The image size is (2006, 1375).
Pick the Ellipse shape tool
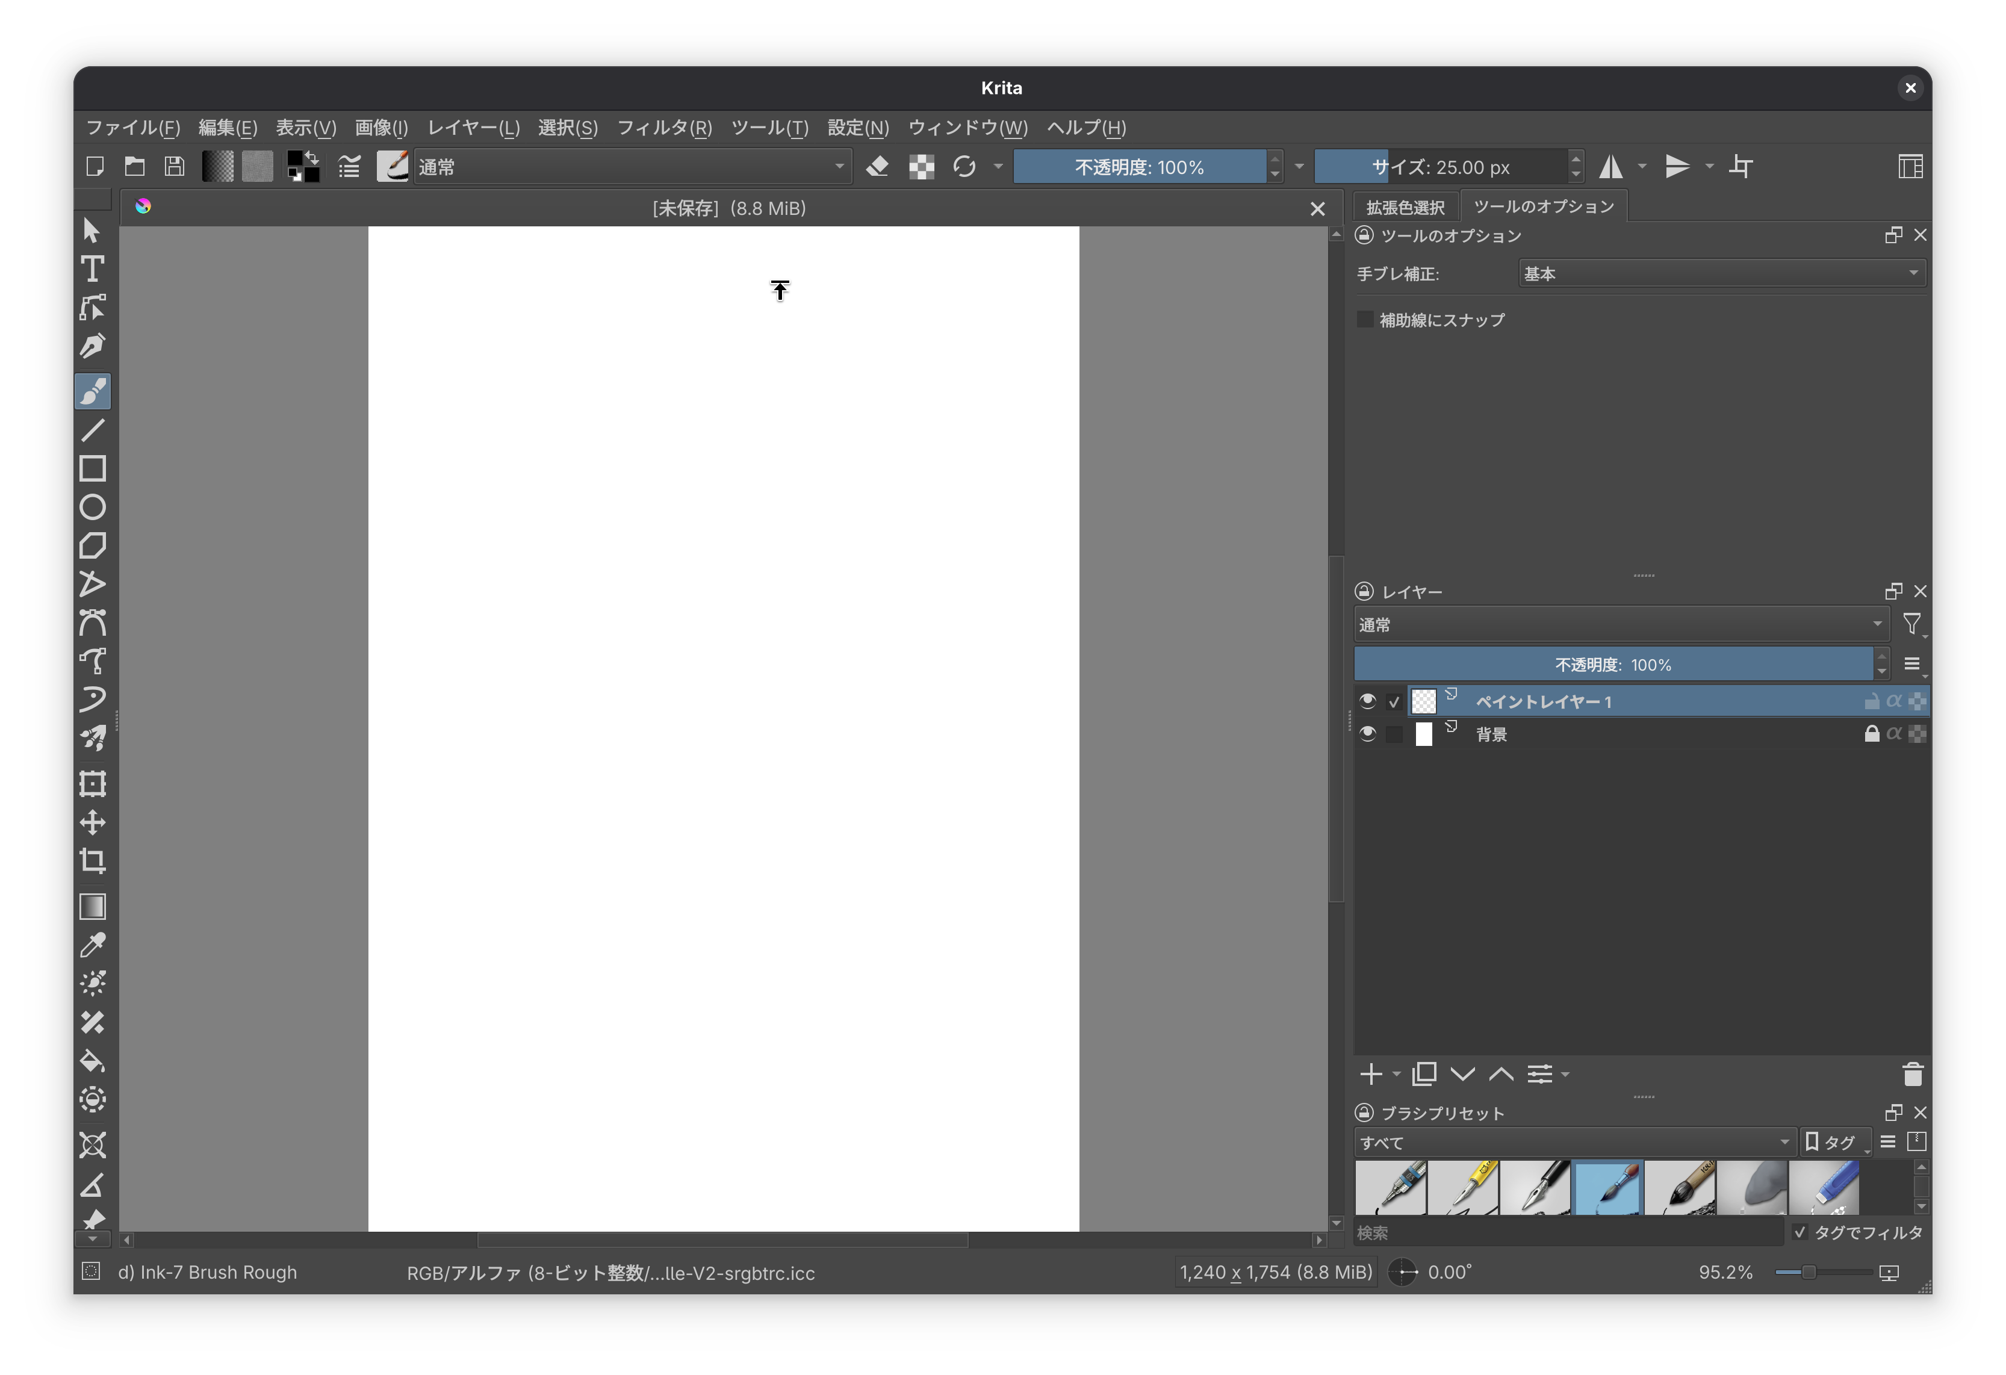point(92,507)
